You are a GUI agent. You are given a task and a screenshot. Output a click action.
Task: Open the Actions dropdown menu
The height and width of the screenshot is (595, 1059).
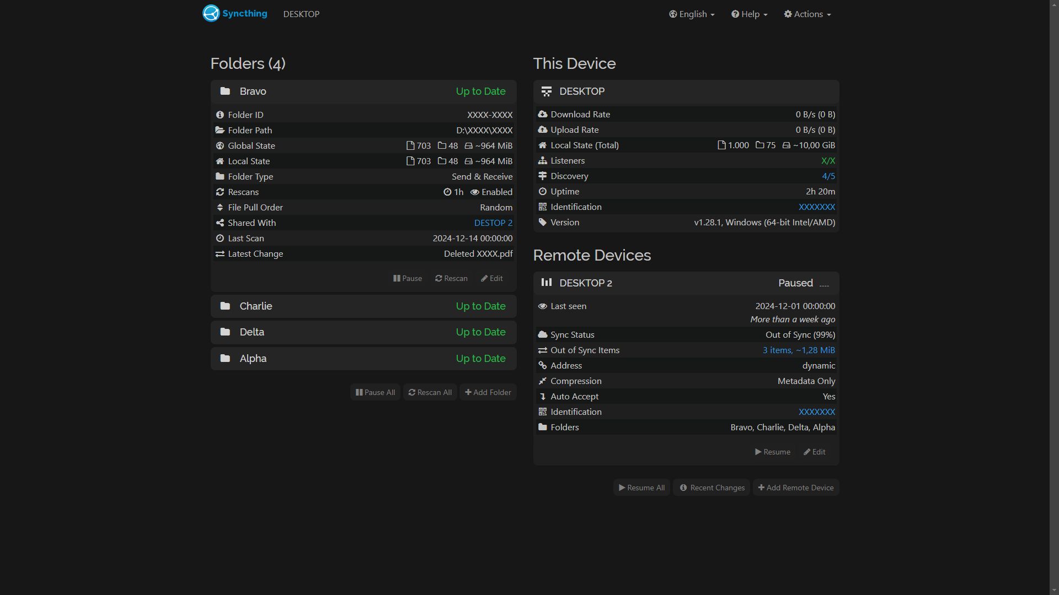[807, 14]
